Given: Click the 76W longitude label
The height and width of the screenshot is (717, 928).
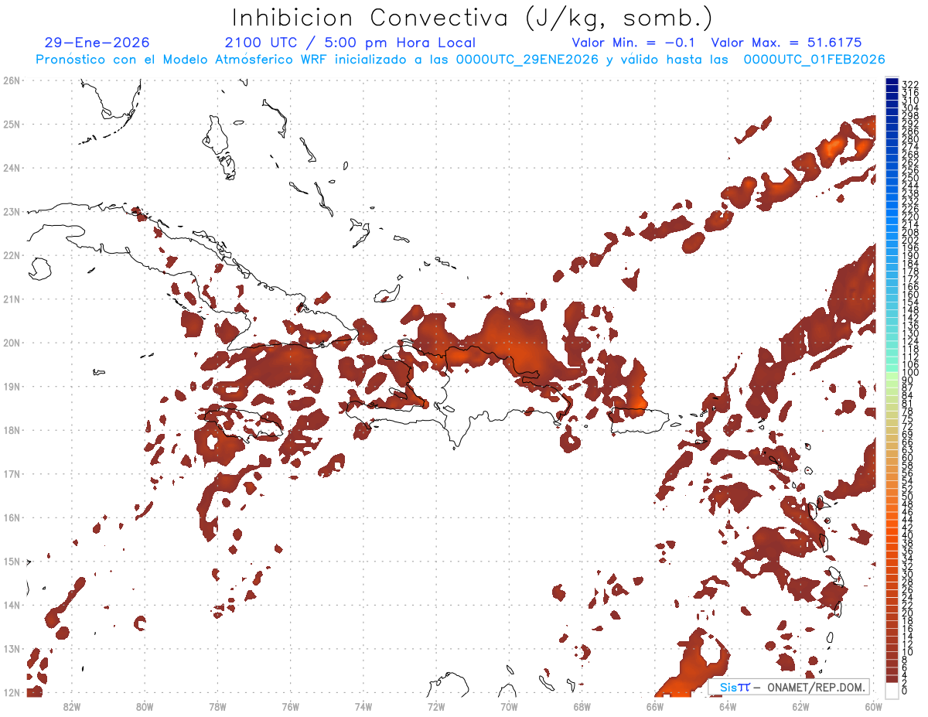Looking at the screenshot, I should point(290,706).
